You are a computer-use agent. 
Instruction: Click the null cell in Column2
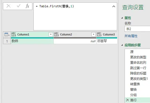click(75, 41)
